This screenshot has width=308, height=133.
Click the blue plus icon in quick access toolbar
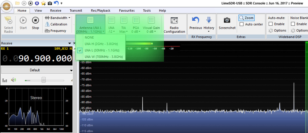click(37, 3)
